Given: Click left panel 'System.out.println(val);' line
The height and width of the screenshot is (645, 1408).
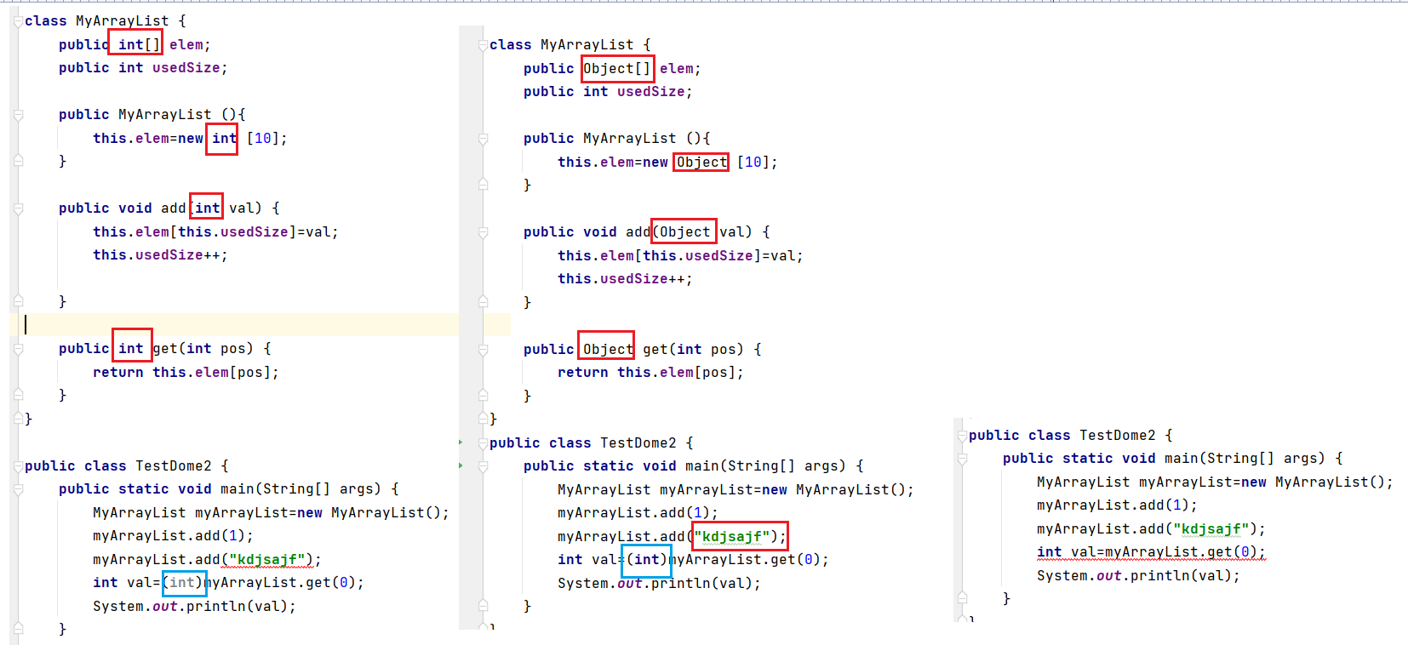Looking at the screenshot, I should [194, 607].
